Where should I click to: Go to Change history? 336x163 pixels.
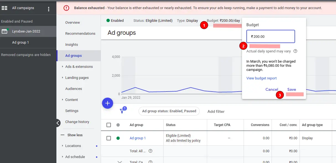click(77, 122)
